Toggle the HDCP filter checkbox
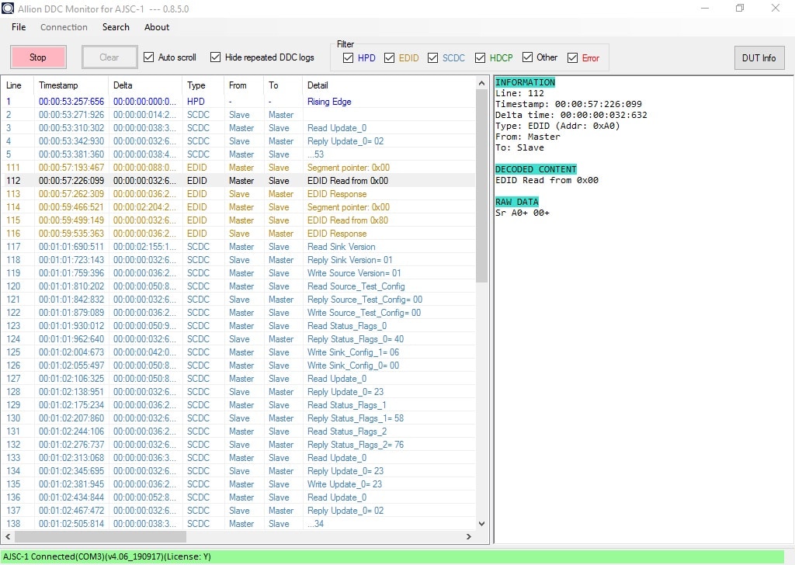 click(x=481, y=58)
